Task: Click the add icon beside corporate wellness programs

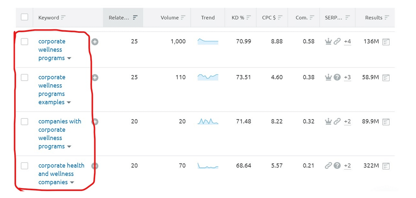Action: [x=95, y=42]
